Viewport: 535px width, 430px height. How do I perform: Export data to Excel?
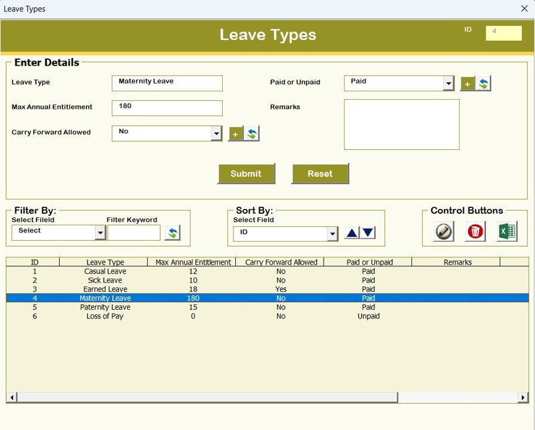pyautogui.click(x=506, y=231)
